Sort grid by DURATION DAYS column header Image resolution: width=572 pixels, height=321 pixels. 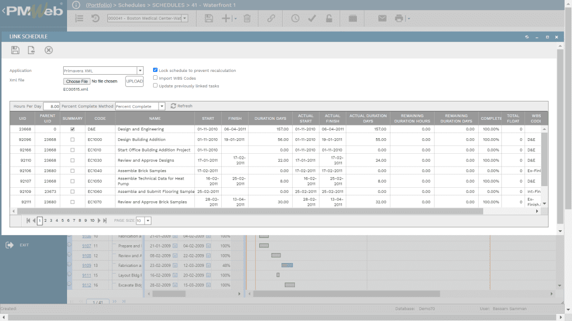tap(270, 118)
